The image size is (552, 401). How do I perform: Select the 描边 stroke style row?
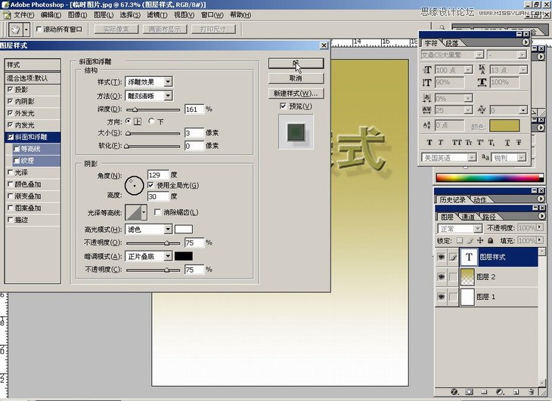click(33, 220)
